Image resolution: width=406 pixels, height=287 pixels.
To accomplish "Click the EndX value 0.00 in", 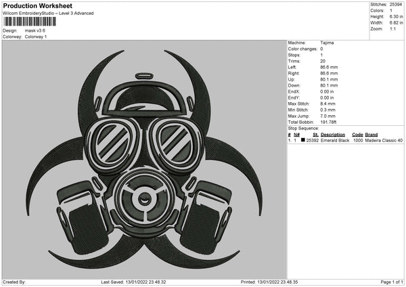I will pyautogui.click(x=327, y=91).
